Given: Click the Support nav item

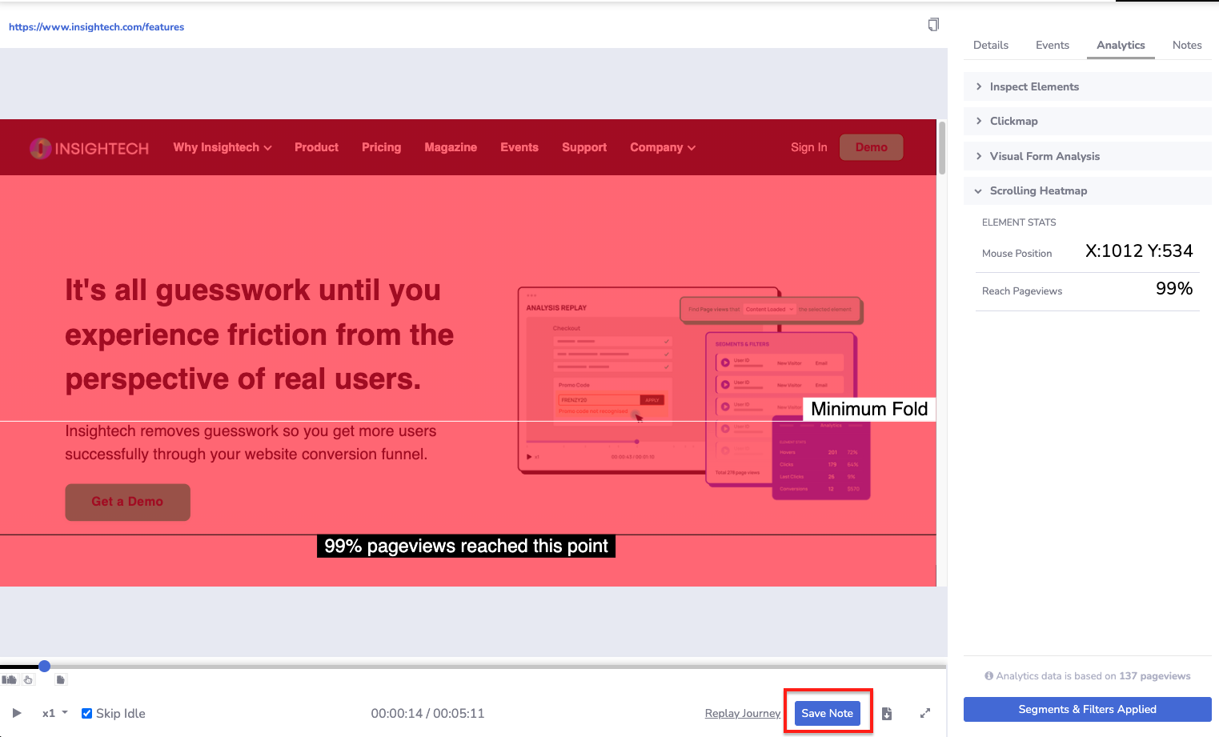Looking at the screenshot, I should click(584, 147).
